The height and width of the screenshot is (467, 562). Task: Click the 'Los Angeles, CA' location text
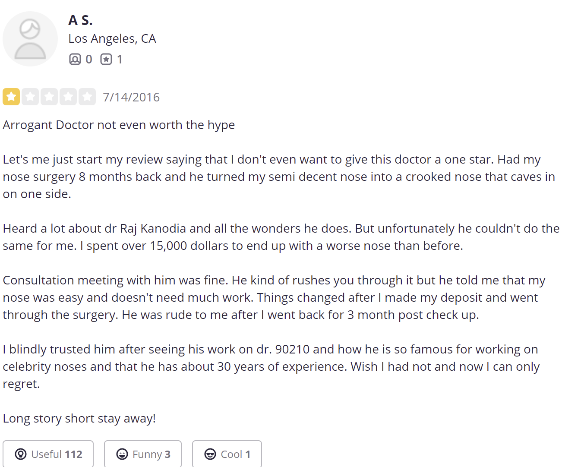[x=112, y=38]
